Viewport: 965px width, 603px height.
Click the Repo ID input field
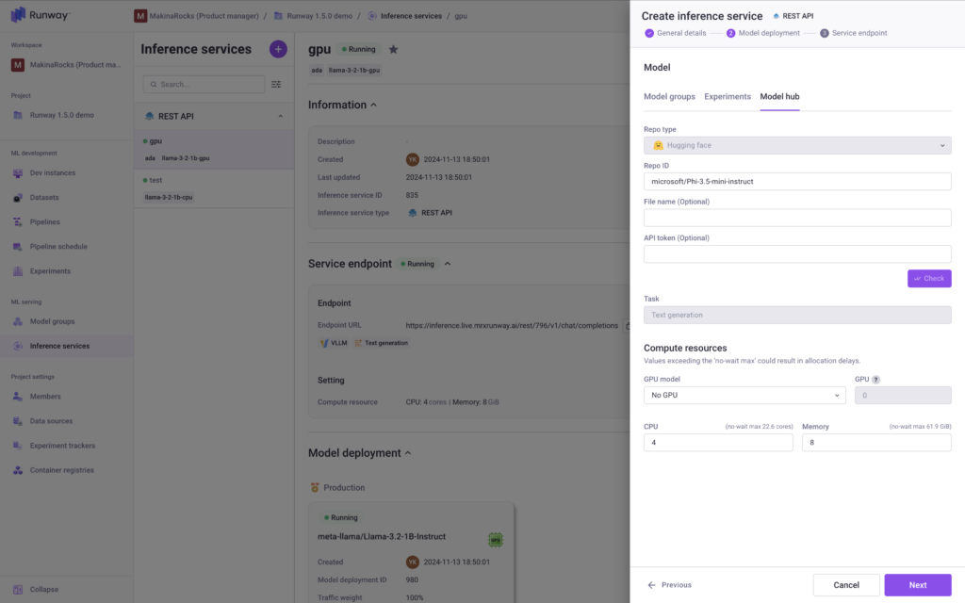coord(796,181)
